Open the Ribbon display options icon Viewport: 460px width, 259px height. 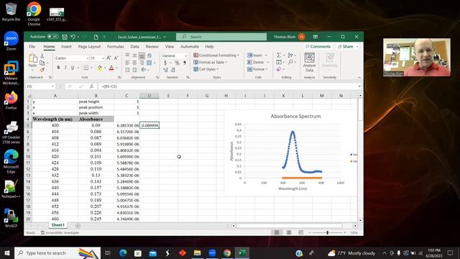tap(316, 37)
